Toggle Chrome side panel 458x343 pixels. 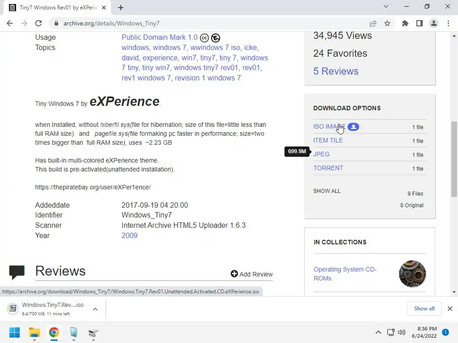point(420,23)
